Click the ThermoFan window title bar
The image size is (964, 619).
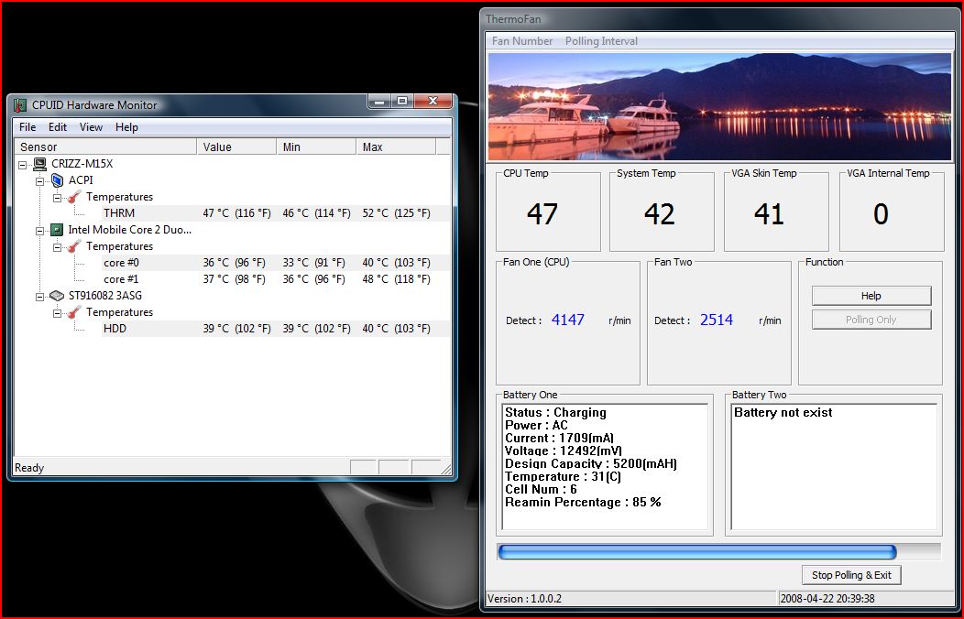click(718, 19)
